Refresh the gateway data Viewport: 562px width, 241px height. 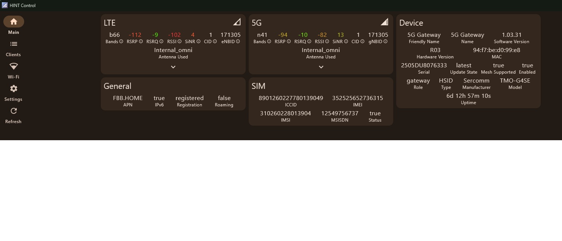[x=14, y=111]
